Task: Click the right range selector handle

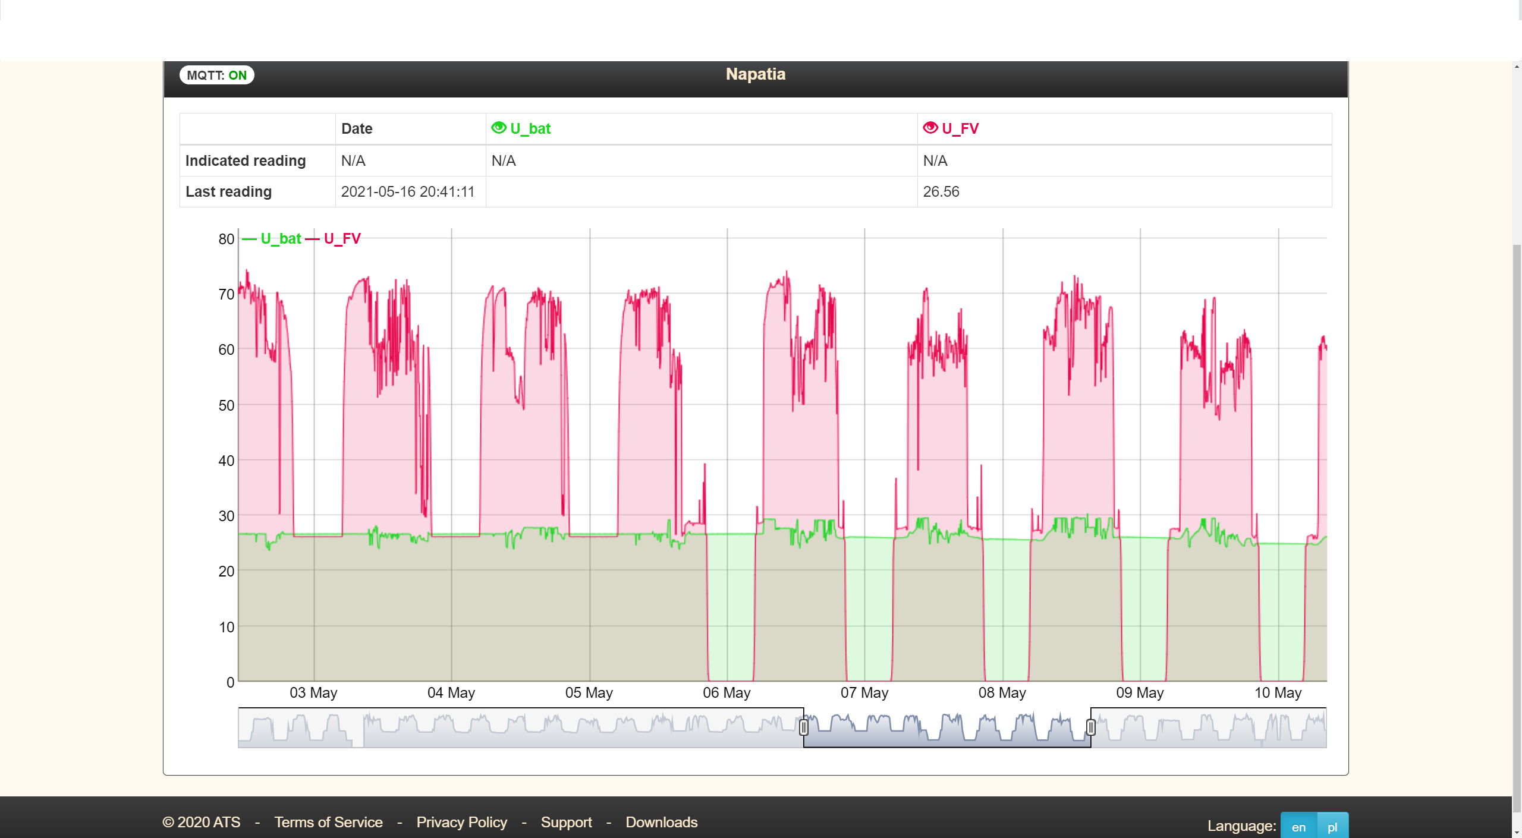Action: (1090, 727)
